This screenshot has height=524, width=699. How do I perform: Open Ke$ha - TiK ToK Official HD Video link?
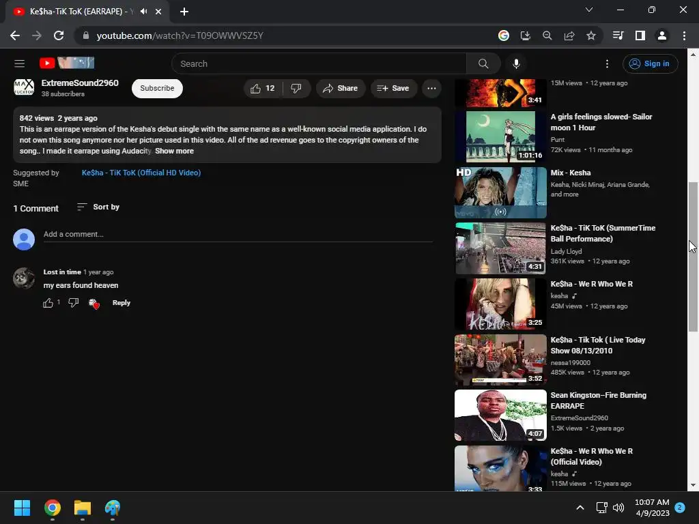pyautogui.click(x=141, y=173)
